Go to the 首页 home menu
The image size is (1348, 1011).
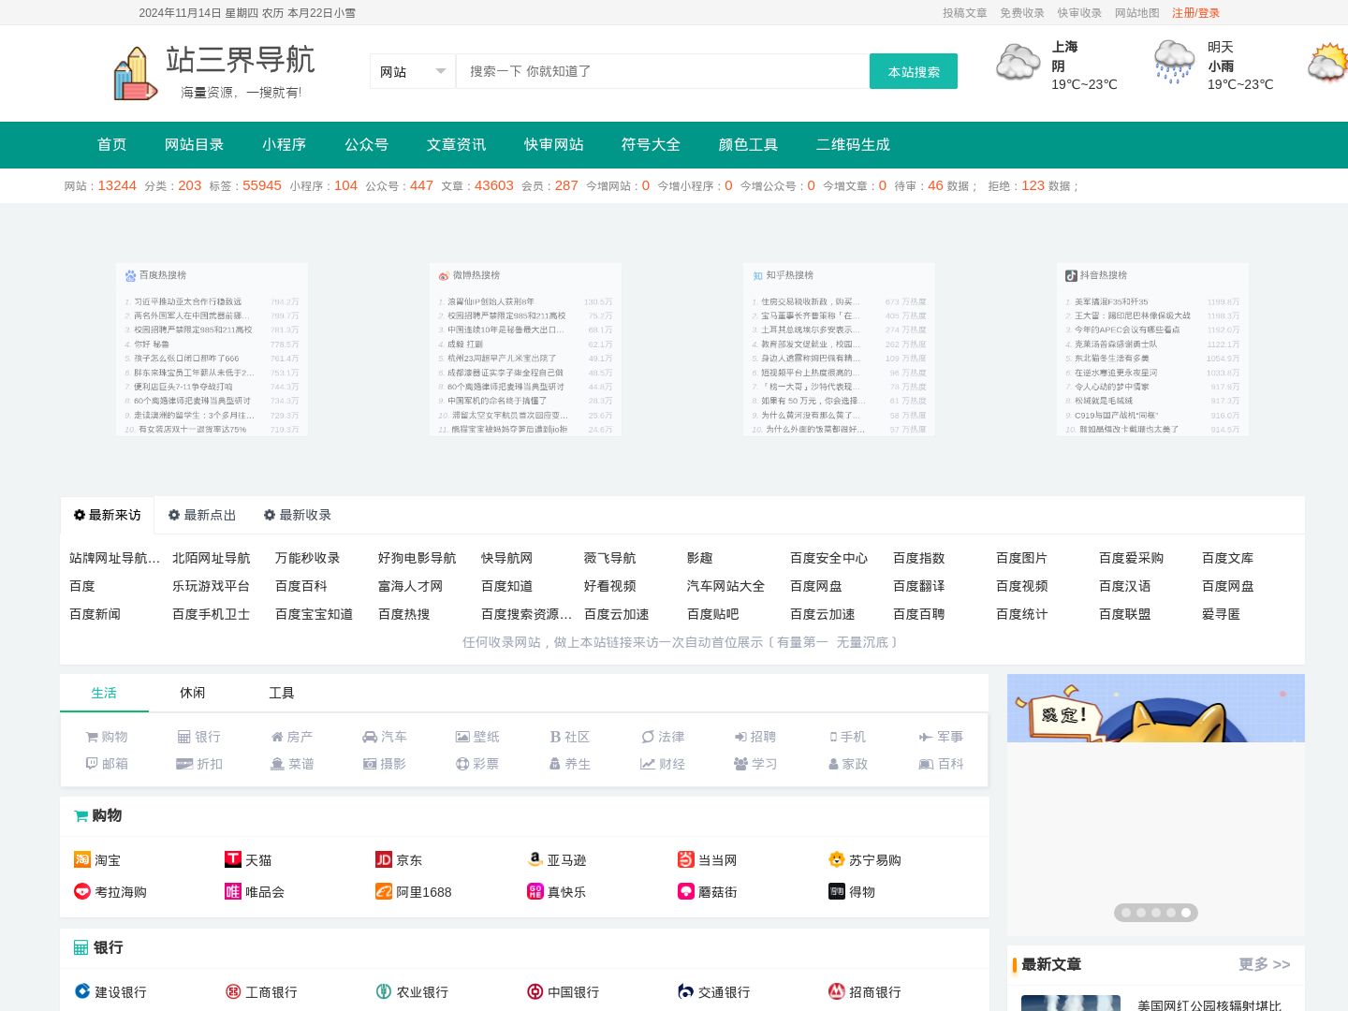pos(112,144)
